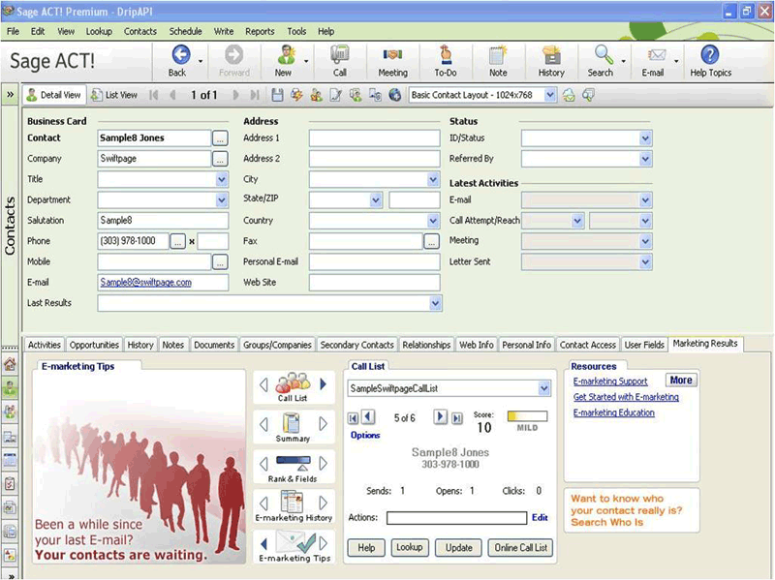Open the Summary clipboard icon
Screen dimensions: 775x580
(292, 423)
